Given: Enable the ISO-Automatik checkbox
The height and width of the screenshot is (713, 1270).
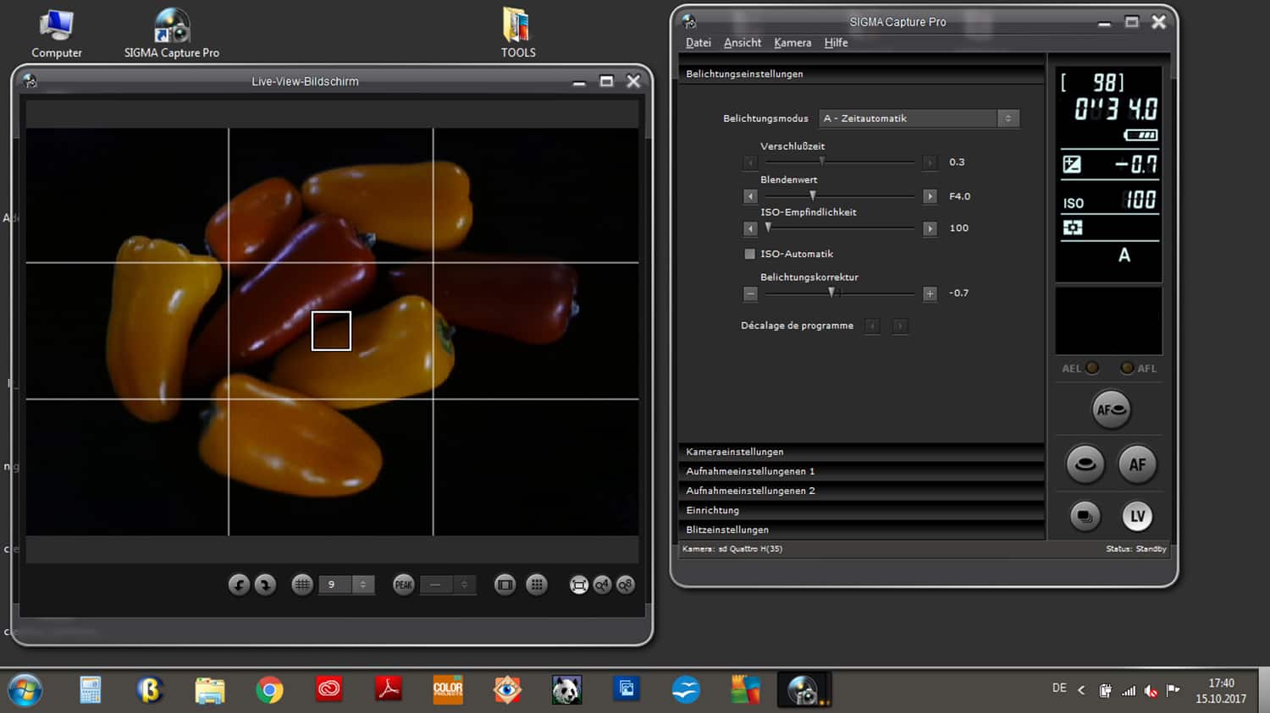Looking at the screenshot, I should 749,254.
